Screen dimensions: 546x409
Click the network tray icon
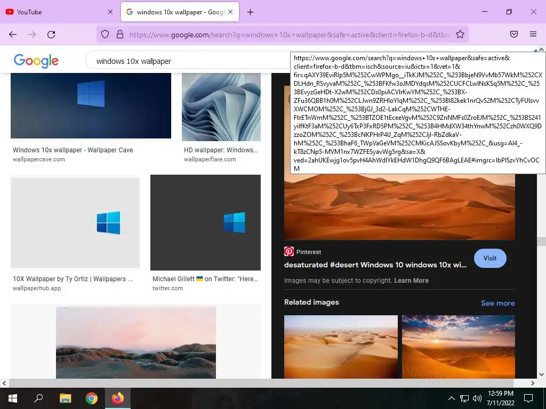click(x=464, y=398)
